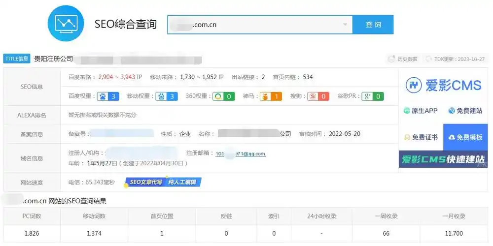Click the PC词数 value 1,826
This screenshot has height=246, width=493.
[x=32, y=233]
